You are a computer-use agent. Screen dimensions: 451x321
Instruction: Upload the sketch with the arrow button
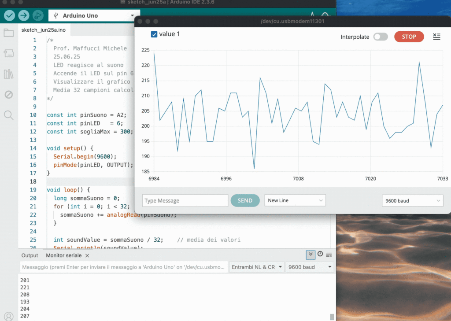coord(24,15)
